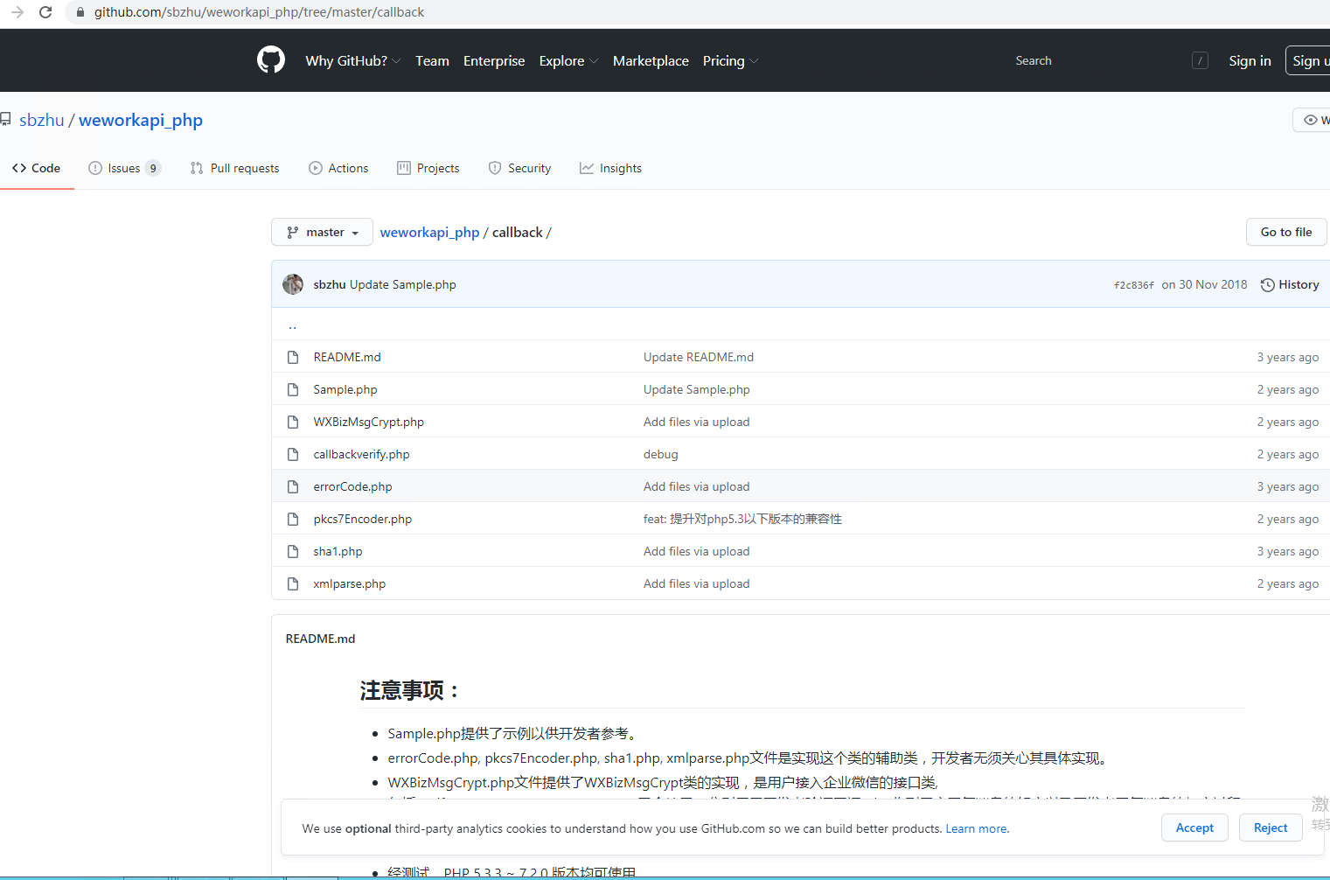1330x880 pixels.
Task: Open Enterprise in the top navigation
Action: click(x=494, y=60)
